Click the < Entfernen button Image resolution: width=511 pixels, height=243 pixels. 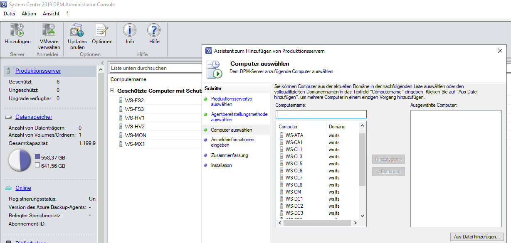tap(388, 172)
